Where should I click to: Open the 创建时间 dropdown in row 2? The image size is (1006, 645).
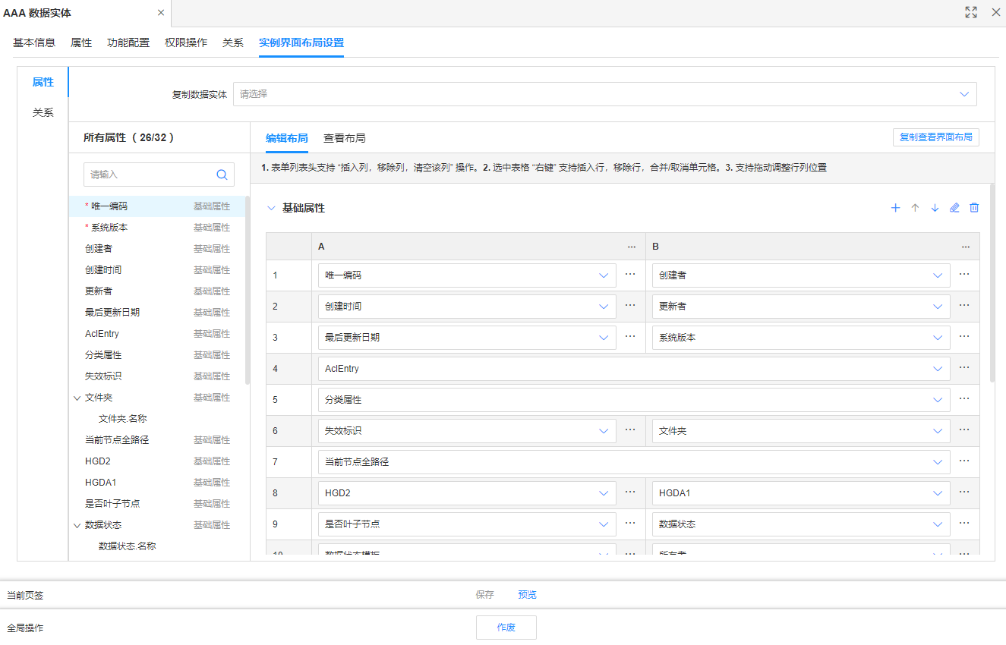(467, 307)
